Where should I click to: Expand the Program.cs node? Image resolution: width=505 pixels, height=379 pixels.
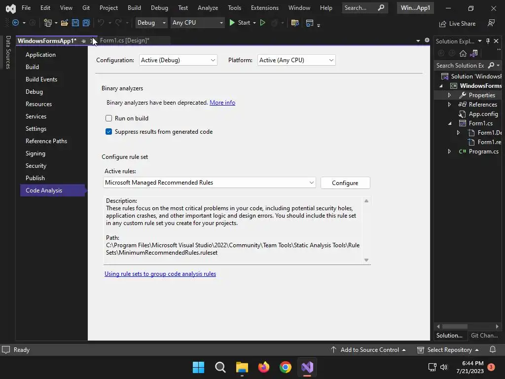coord(449,152)
